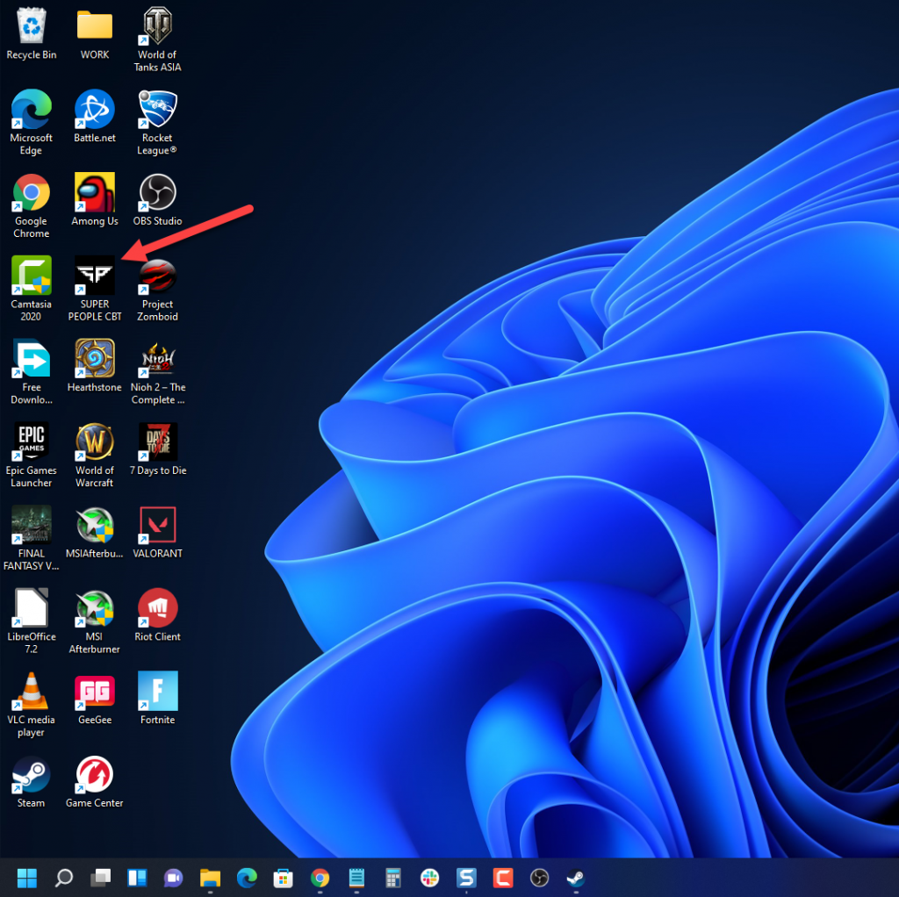Open OBS Studio from taskbar
Viewport: 899px width, 897px height.
[540, 878]
